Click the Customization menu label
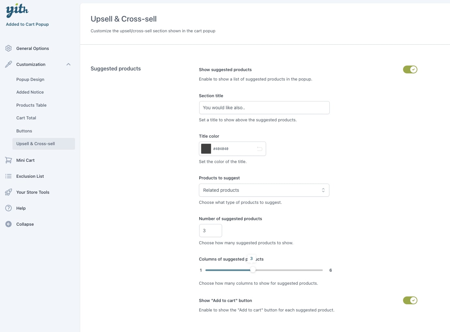The image size is (450, 332). click(31, 64)
